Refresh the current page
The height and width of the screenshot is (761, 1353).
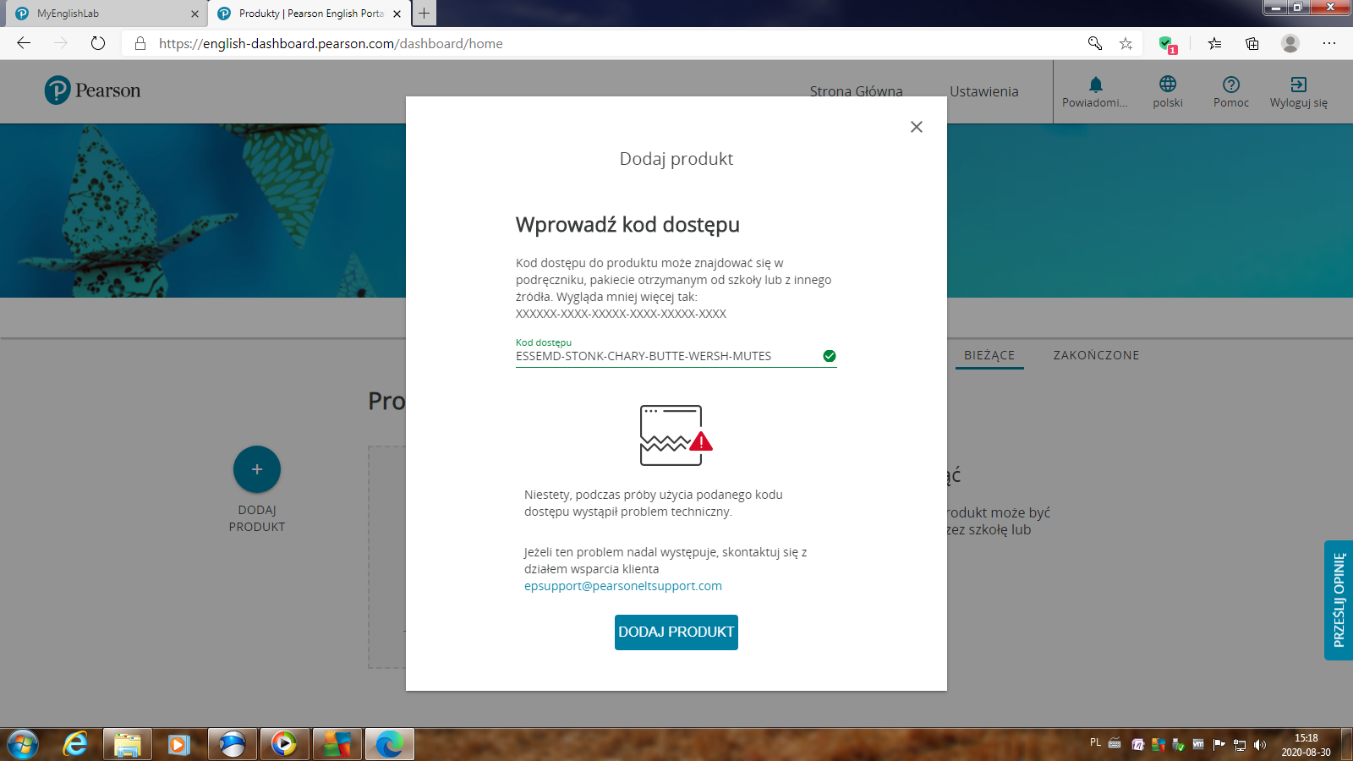98,43
